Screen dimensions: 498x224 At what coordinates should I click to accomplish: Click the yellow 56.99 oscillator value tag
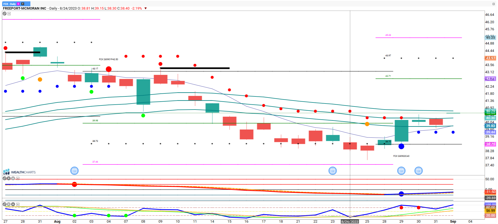tap(490, 211)
